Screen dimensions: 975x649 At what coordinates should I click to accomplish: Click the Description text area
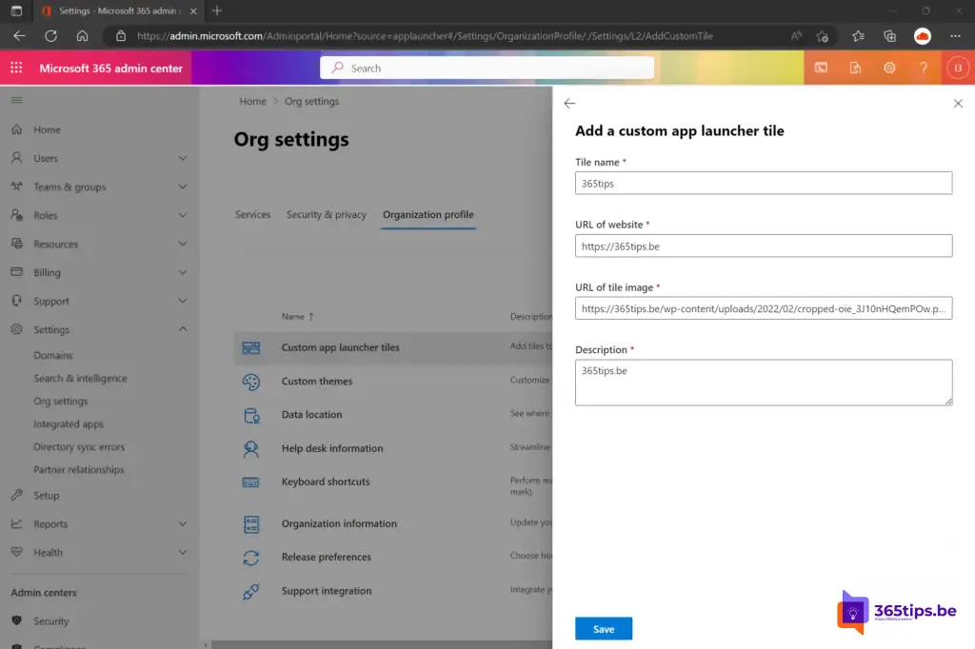[x=763, y=383]
